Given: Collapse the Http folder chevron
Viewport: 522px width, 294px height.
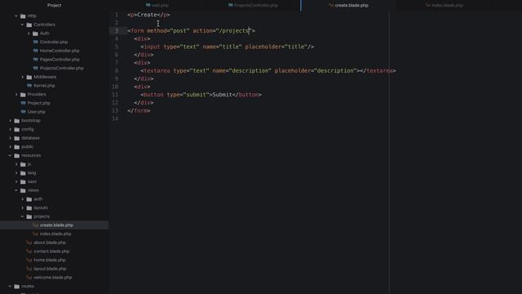Looking at the screenshot, I should [16, 16].
